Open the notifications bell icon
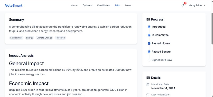Viewport: 213px width, 97px height. tap(183, 6)
